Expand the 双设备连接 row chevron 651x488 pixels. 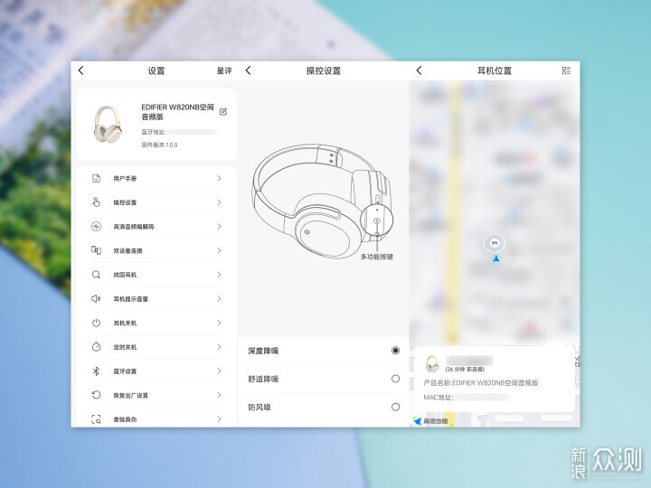click(x=219, y=250)
